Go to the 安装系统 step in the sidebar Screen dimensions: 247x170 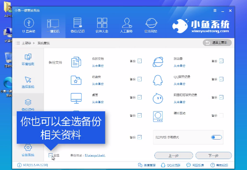[x=28, y=150]
